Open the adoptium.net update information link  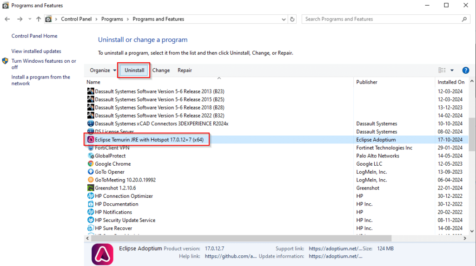tap(336, 256)
